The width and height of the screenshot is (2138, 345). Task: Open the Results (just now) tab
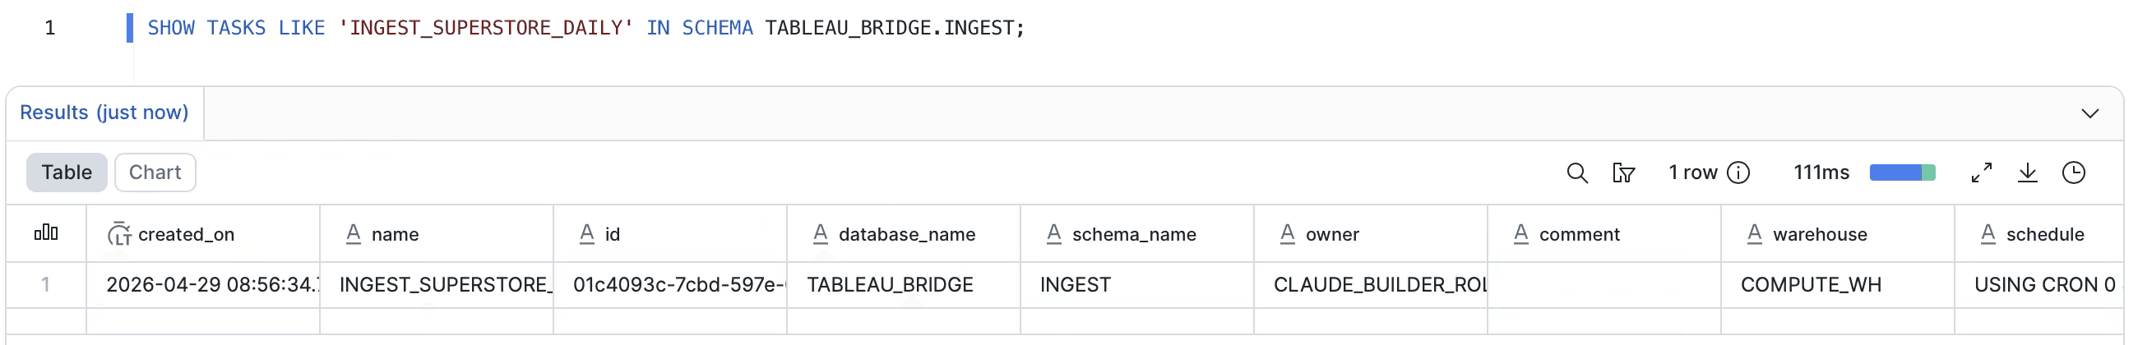104,113
